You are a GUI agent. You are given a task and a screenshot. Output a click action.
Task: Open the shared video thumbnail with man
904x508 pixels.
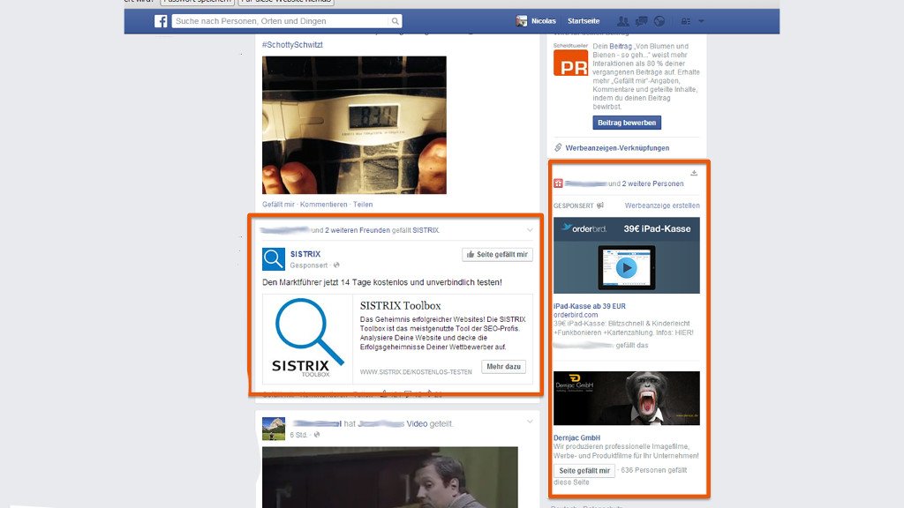pyautogui.click(x=389, y=477)
